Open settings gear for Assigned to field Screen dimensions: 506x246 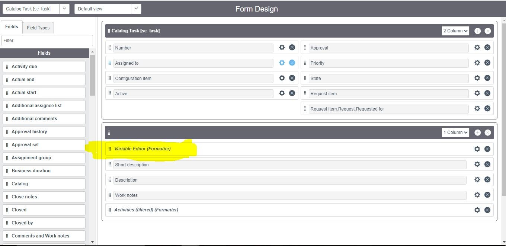tap(282, 63)
